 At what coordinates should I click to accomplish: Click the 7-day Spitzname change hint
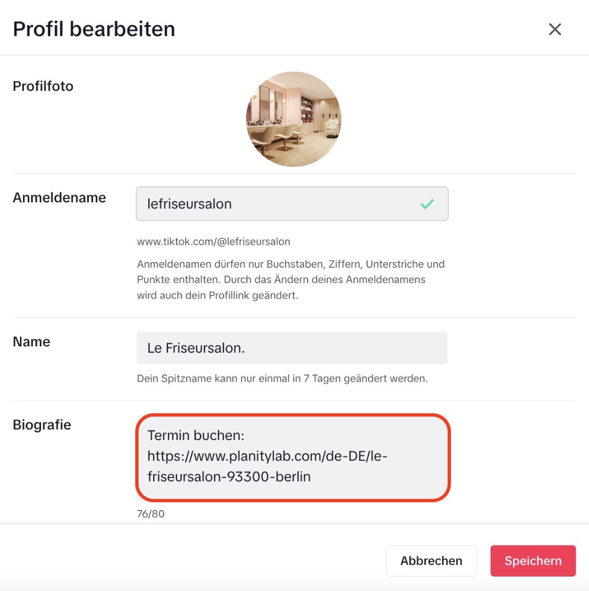pyautogui.click(x=282, y=378)
